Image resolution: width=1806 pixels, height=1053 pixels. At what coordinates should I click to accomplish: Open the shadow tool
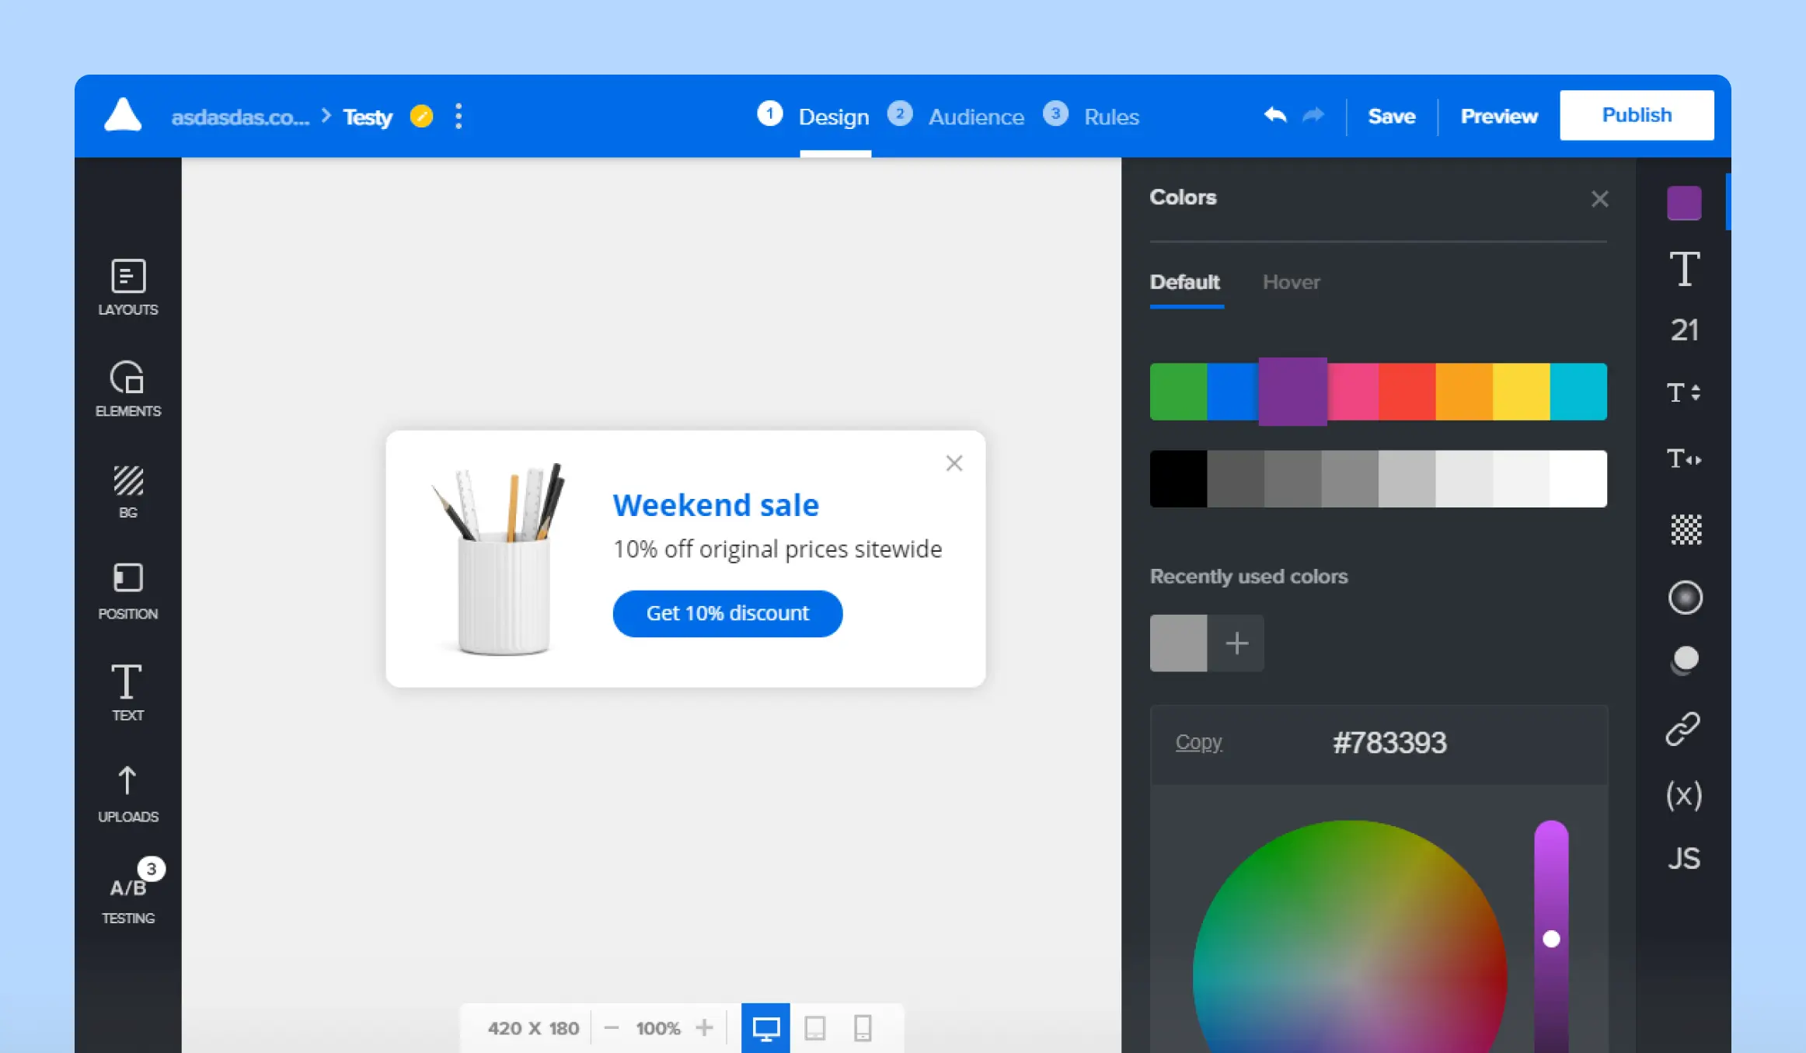(1685, 661)
